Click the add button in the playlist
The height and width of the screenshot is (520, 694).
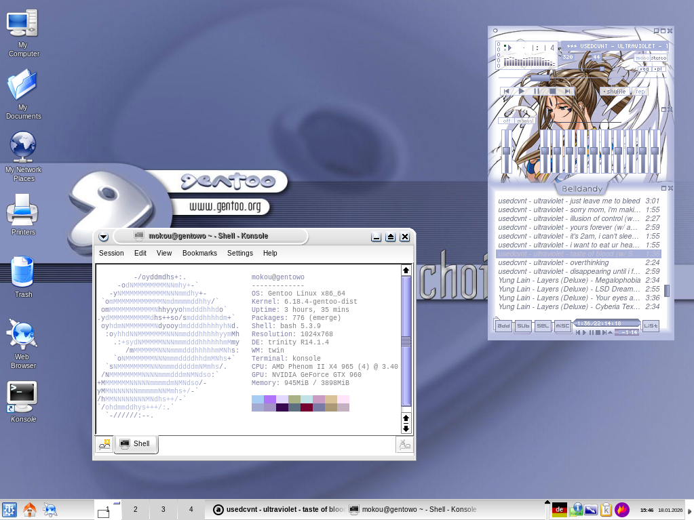tap(503, 325)
